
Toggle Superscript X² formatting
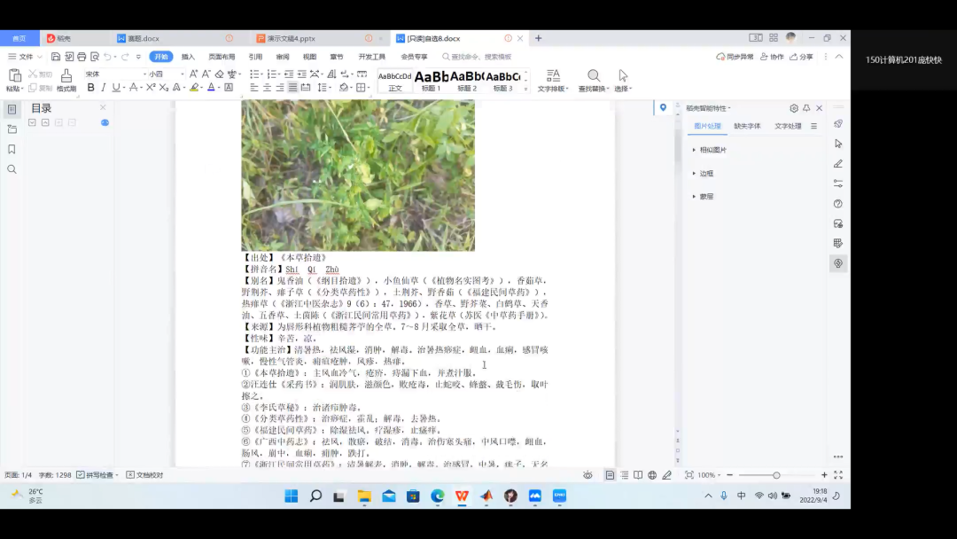151,88
